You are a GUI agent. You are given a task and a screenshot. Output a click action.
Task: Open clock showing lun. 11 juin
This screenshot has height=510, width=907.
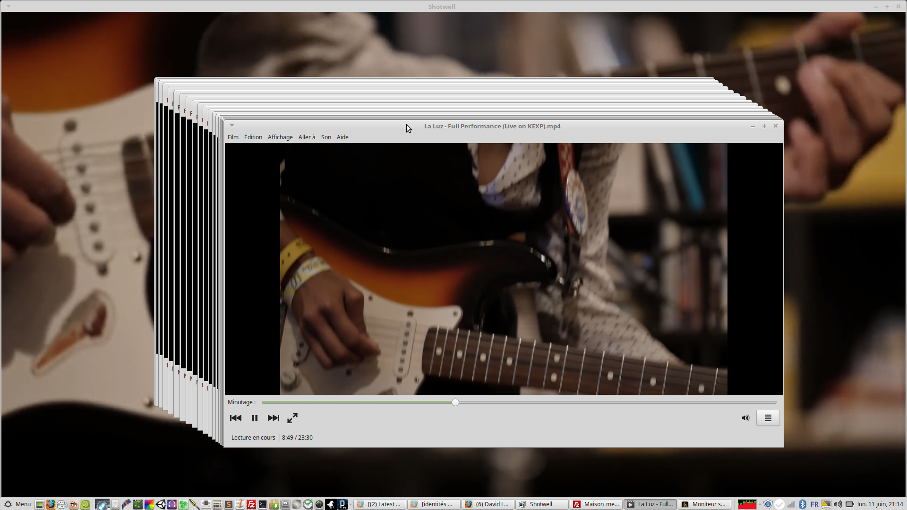tap(880, 504)
